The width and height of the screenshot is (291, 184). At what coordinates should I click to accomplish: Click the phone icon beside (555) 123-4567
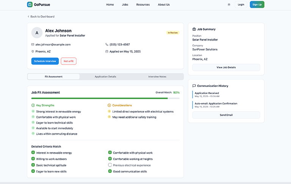107,44
